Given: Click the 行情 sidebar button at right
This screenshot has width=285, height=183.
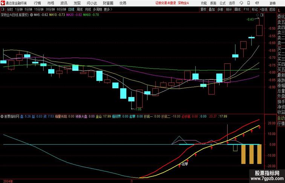Looking at the screenshot, I should (x=281, y=124).
